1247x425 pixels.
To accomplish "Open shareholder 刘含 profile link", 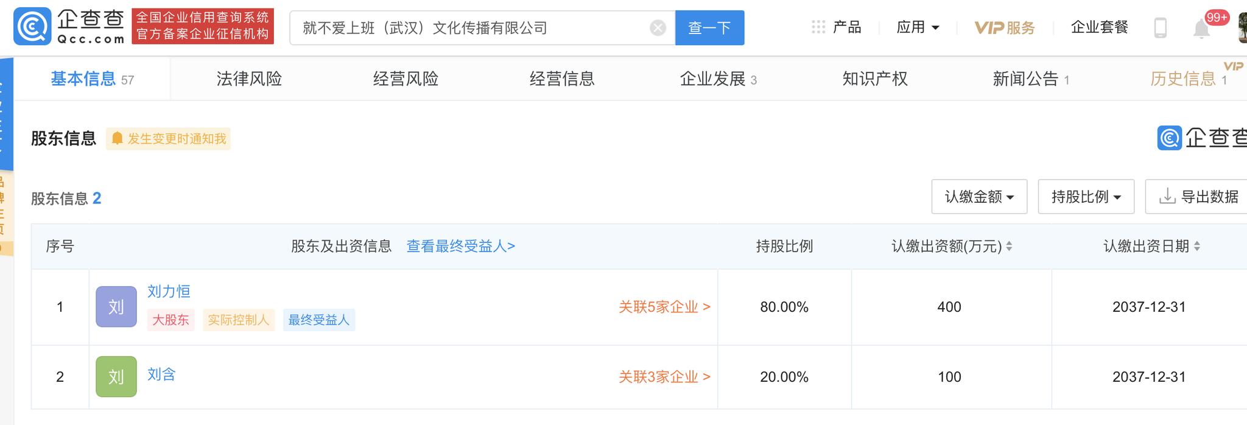I will pyautogui.click(x=161, y=374).
